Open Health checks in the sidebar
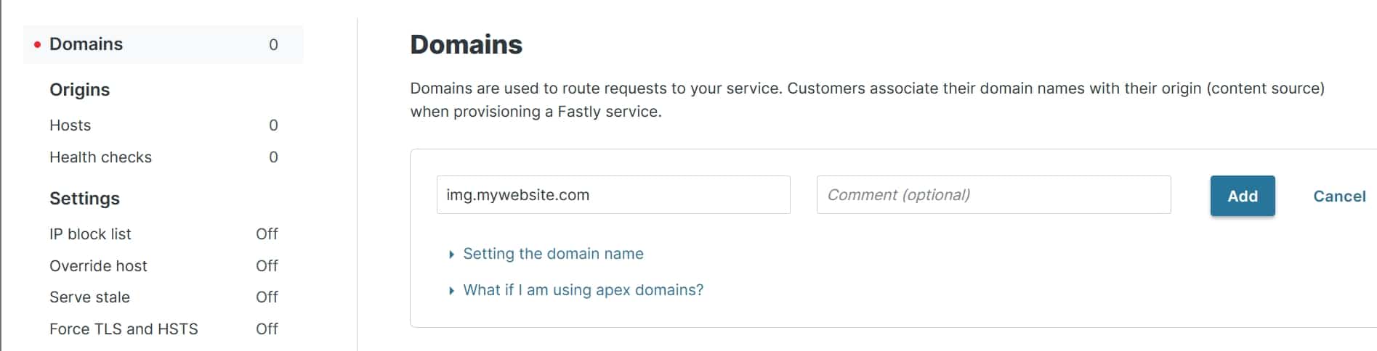Image resolution: width=1377 pixels, height=351 pixels. pos(100,157)
